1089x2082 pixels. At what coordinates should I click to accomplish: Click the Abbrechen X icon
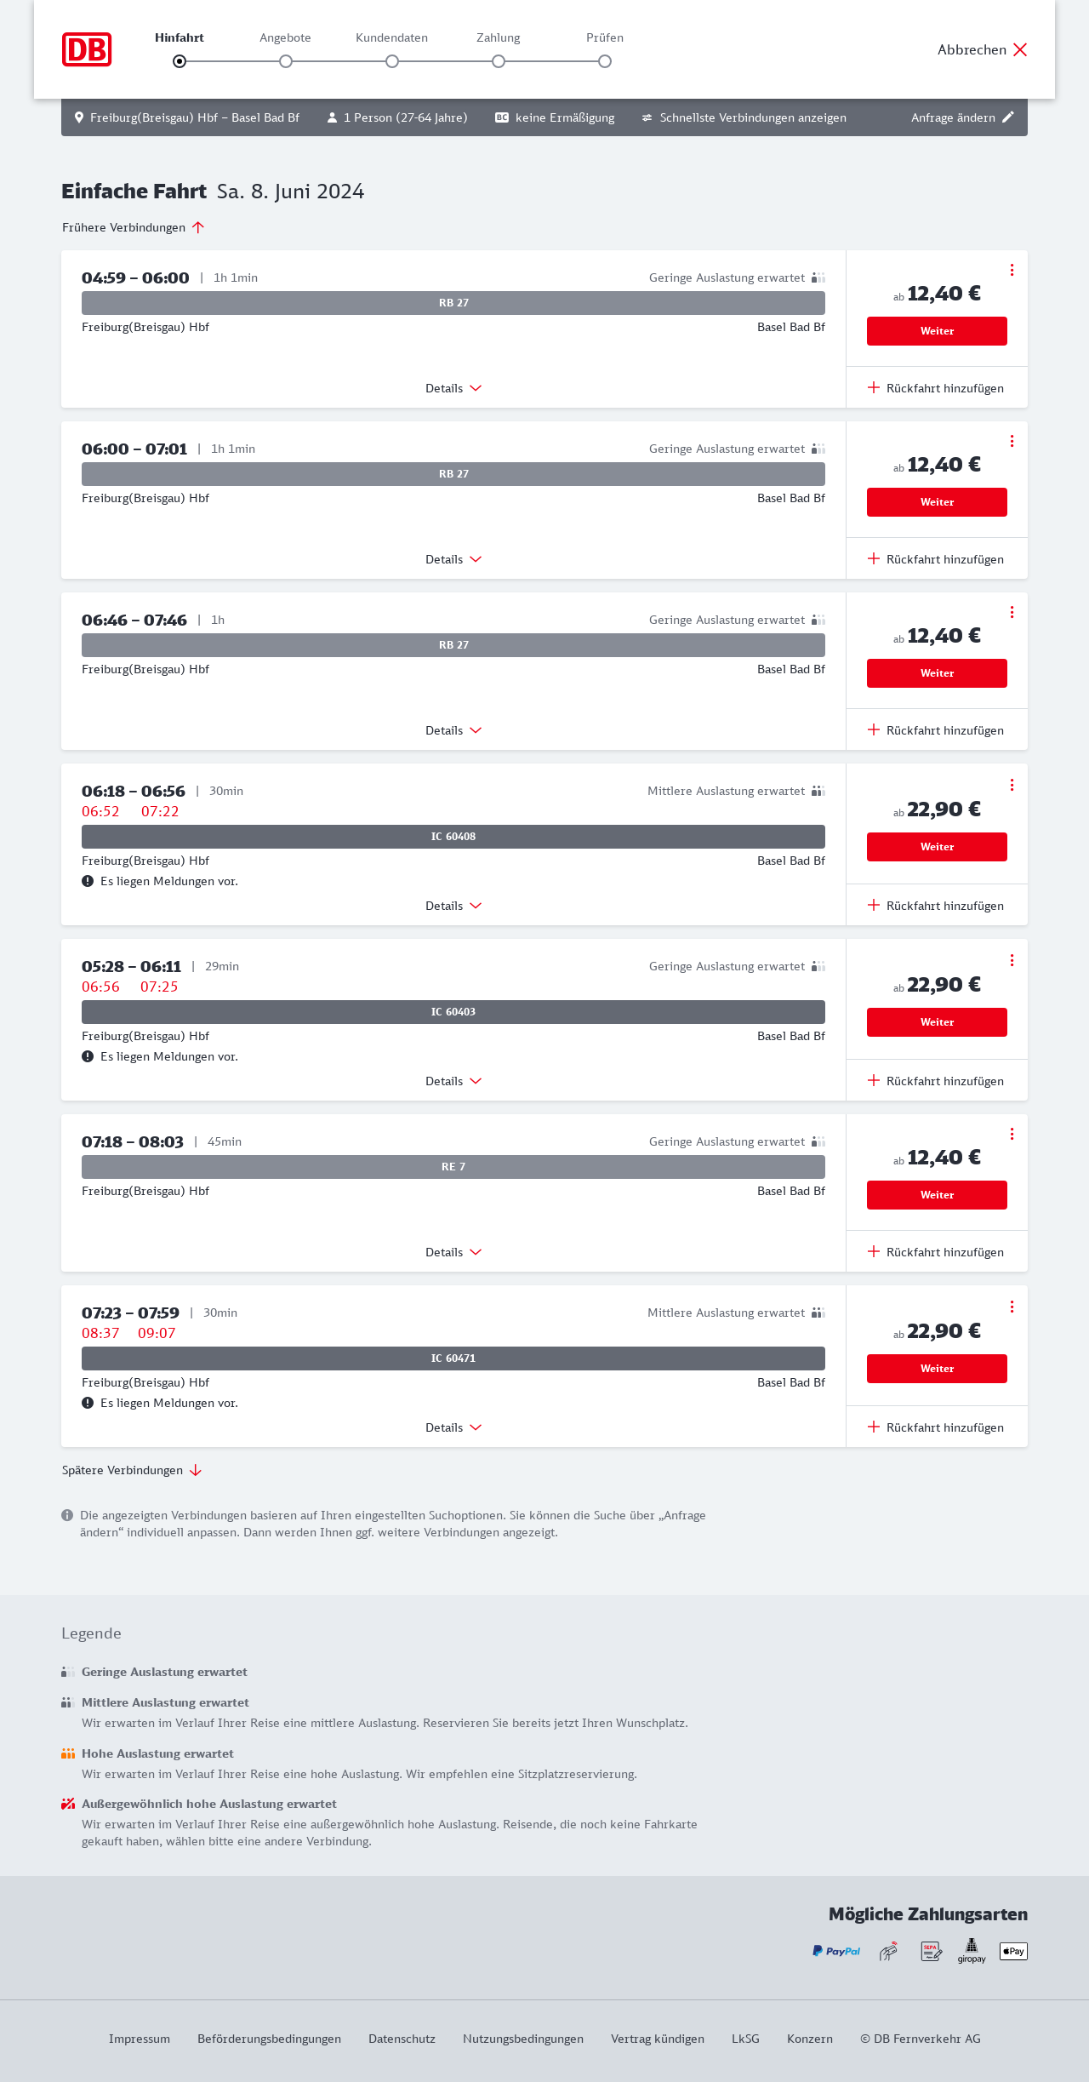click(x=1020, y=49)
